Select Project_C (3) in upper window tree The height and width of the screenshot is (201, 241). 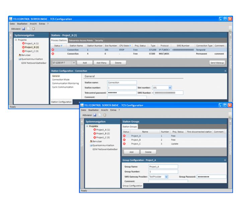(30, 51)
